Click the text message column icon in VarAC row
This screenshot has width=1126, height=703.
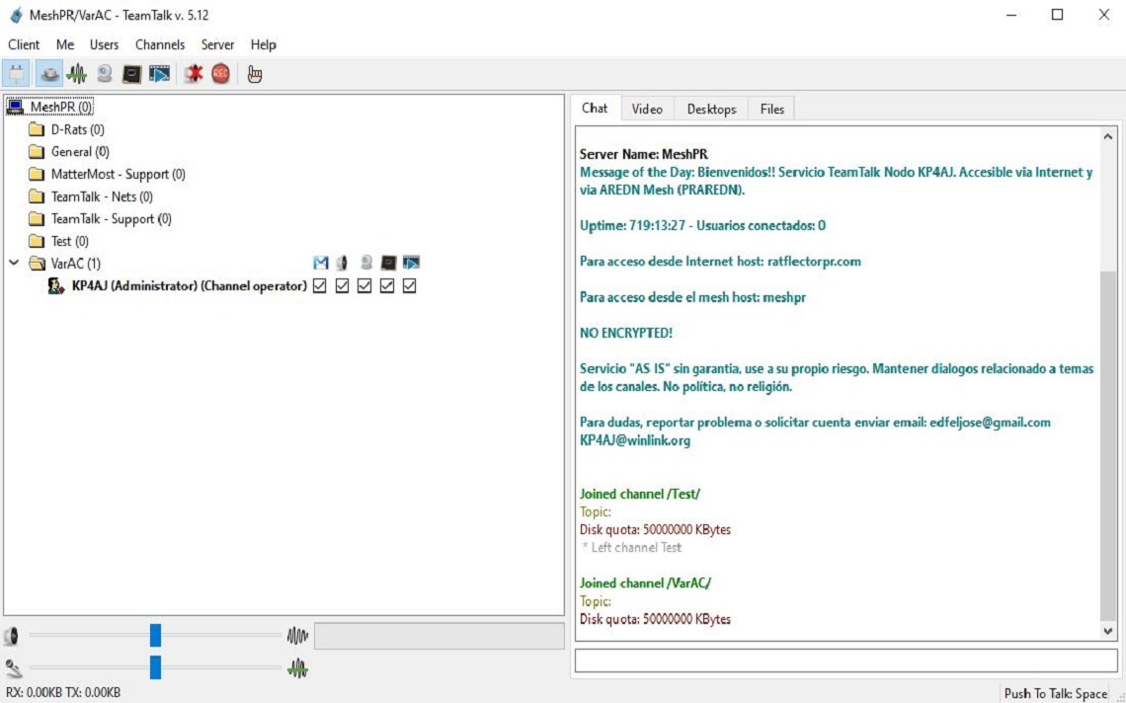pos(320,263)
